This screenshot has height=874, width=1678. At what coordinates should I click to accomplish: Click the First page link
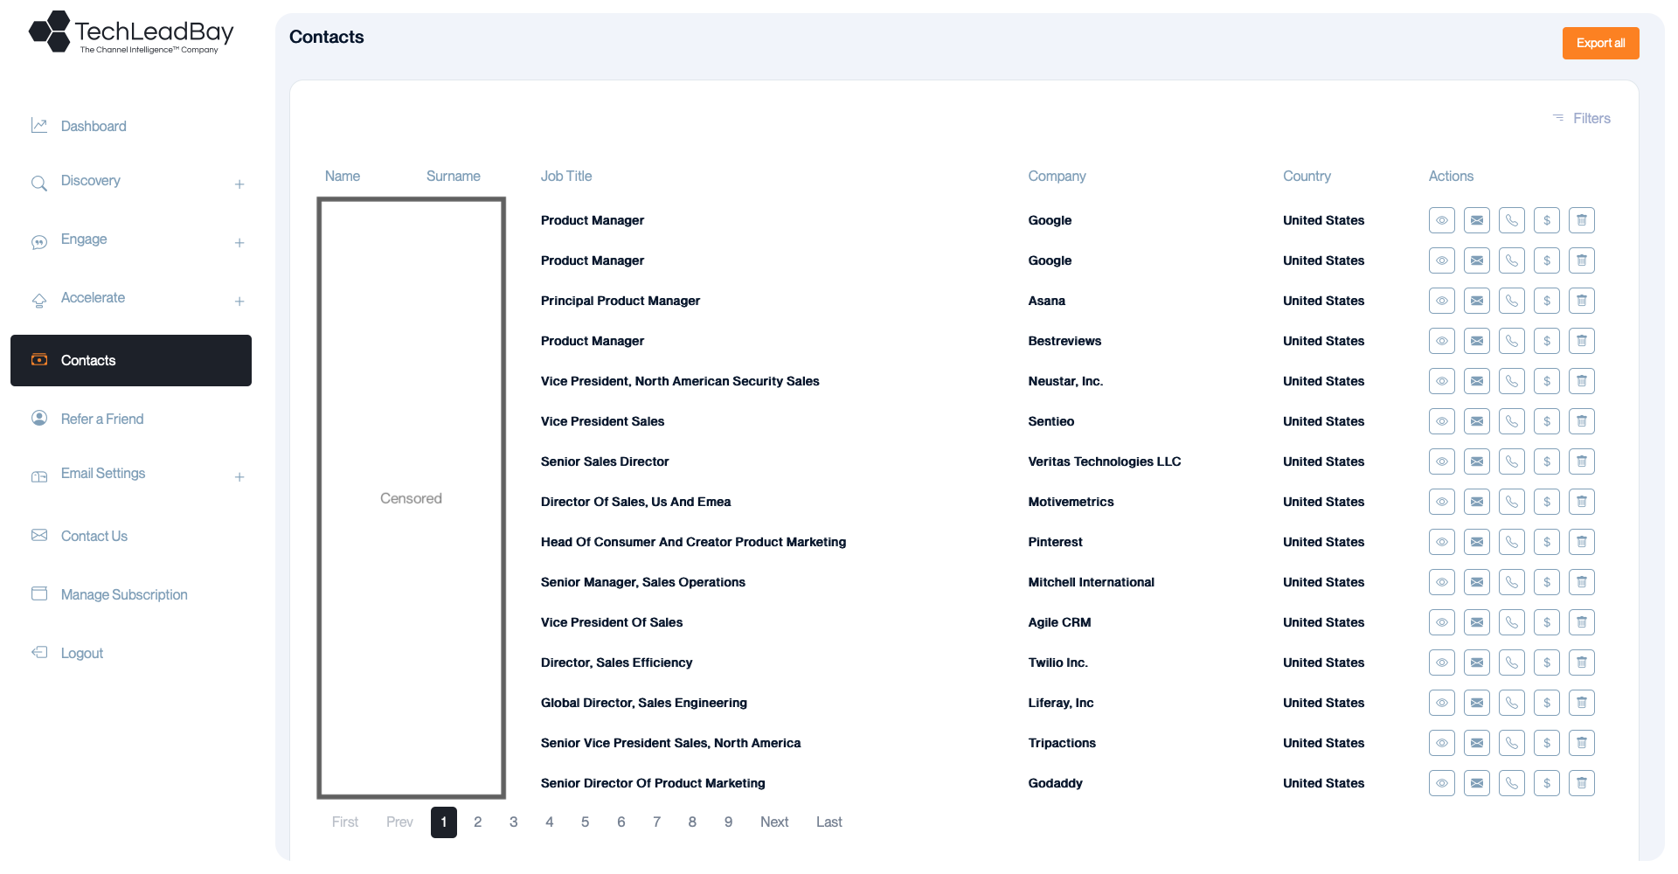pyautogui.click(x=345, y=822)
